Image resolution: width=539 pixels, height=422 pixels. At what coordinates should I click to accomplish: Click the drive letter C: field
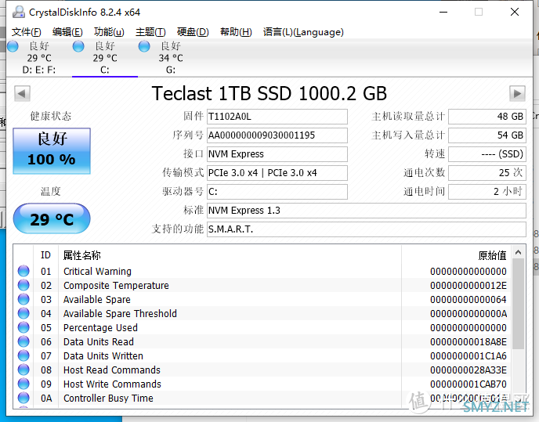[x=277, y=192]
